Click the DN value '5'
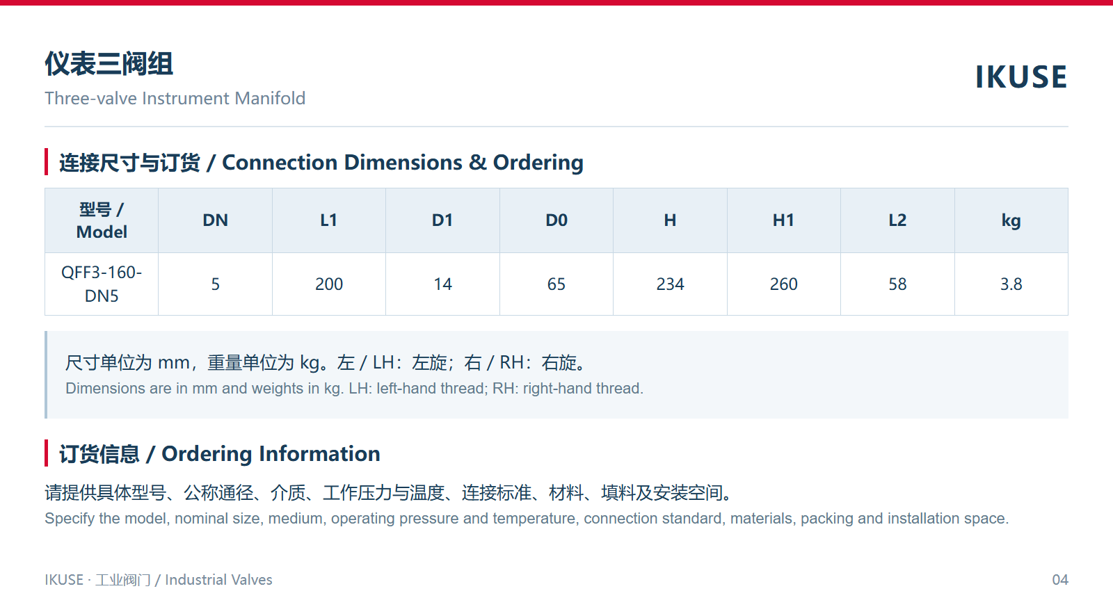1113x607 pixels. (x=216, y=284)
